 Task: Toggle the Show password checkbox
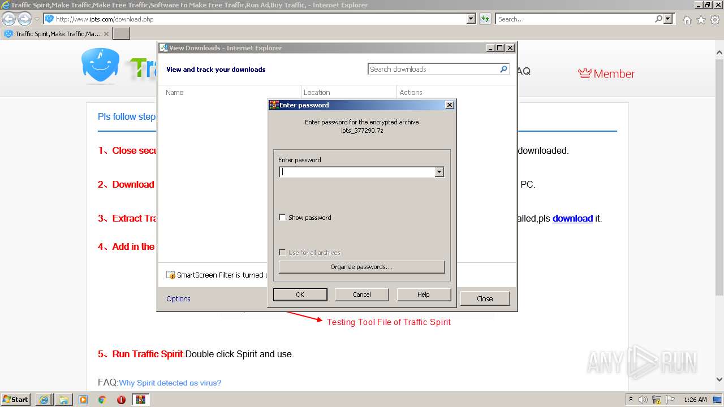coord(282,218)
